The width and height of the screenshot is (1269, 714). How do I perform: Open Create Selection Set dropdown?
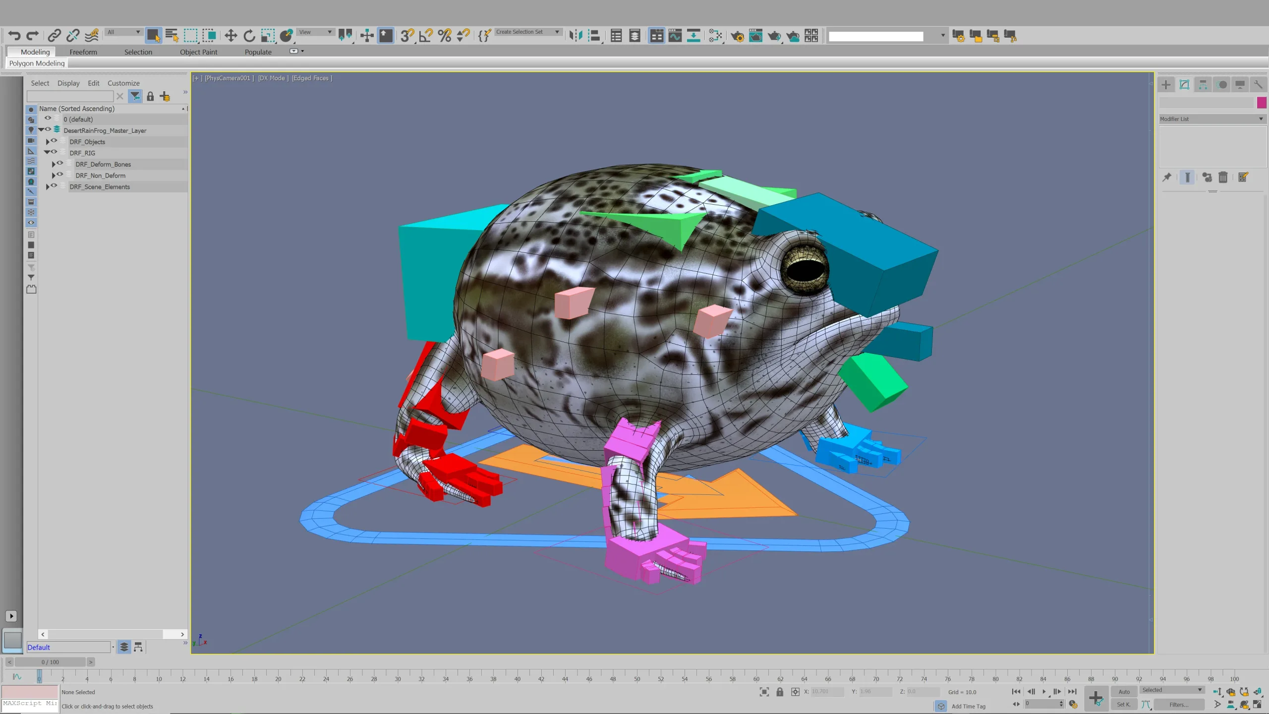click(x=528, y=32)
